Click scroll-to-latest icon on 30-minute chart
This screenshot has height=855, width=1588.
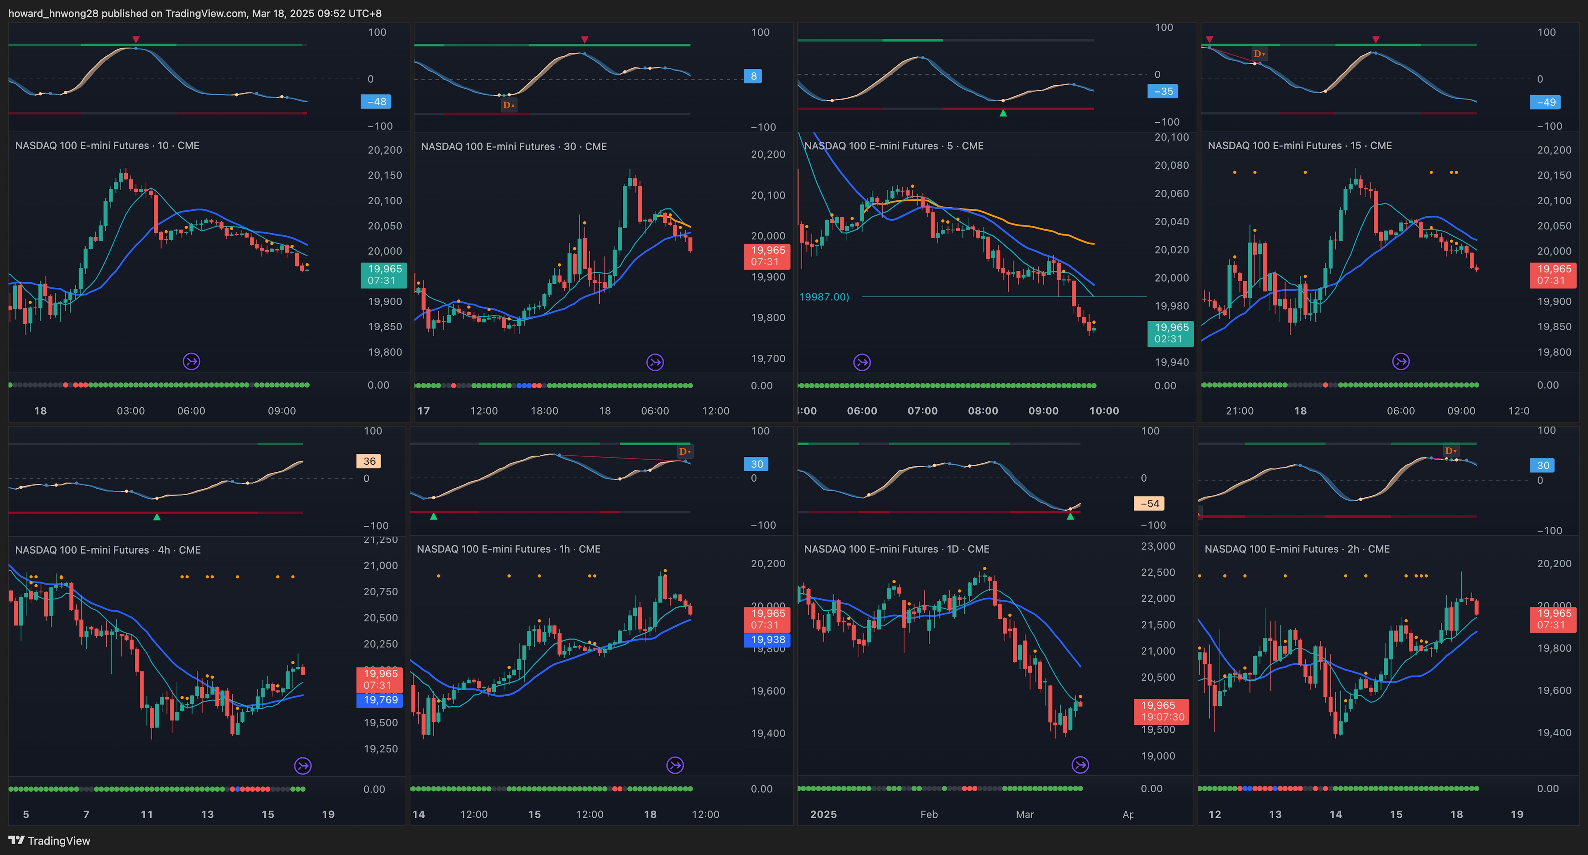click(x=655, y=362)
